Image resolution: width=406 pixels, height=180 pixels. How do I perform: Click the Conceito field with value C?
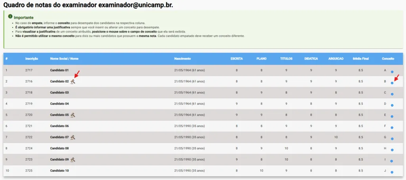[385, 92]
